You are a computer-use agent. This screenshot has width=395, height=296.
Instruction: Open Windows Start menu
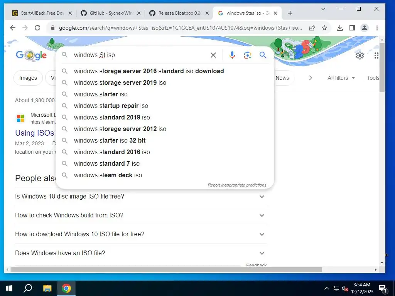click(9, 288)
